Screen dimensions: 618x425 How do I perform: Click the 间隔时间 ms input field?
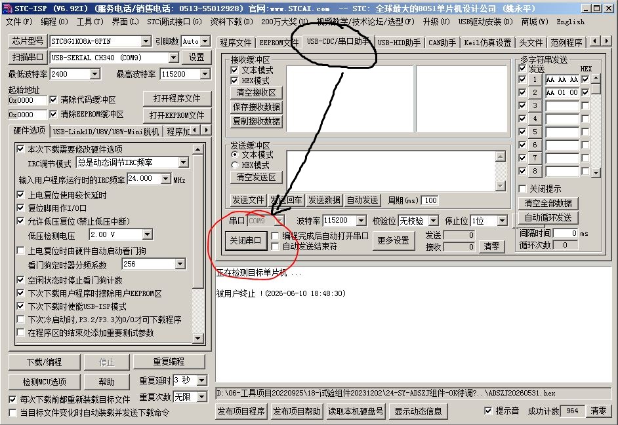click(x=566, y=233)
